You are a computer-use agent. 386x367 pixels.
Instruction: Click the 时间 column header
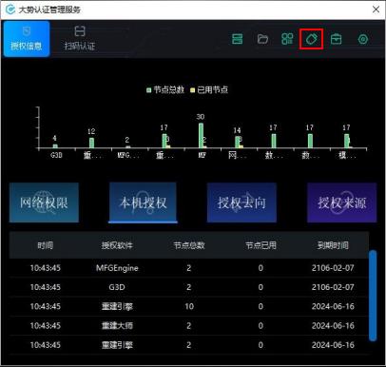tap(46, 245)
